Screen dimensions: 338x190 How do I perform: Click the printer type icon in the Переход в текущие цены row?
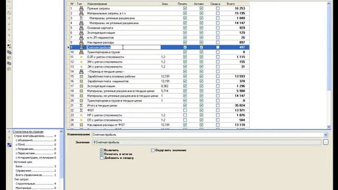(81, 72)
